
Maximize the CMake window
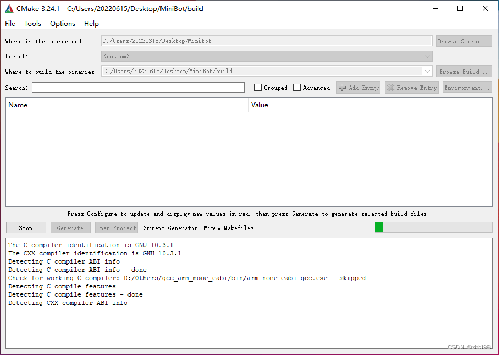click(x=460, y=8)
